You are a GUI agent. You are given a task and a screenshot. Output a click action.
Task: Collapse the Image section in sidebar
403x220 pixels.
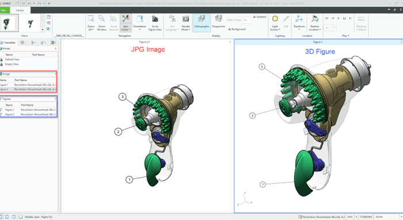click(55, 74)
